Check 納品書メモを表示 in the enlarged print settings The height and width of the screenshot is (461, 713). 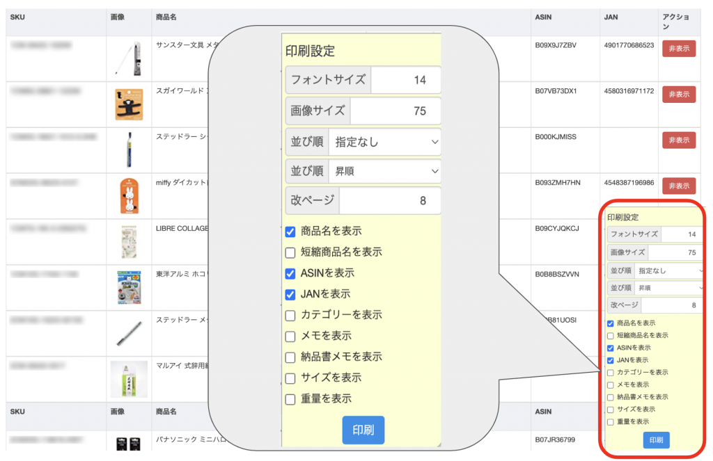coord(290,357)
